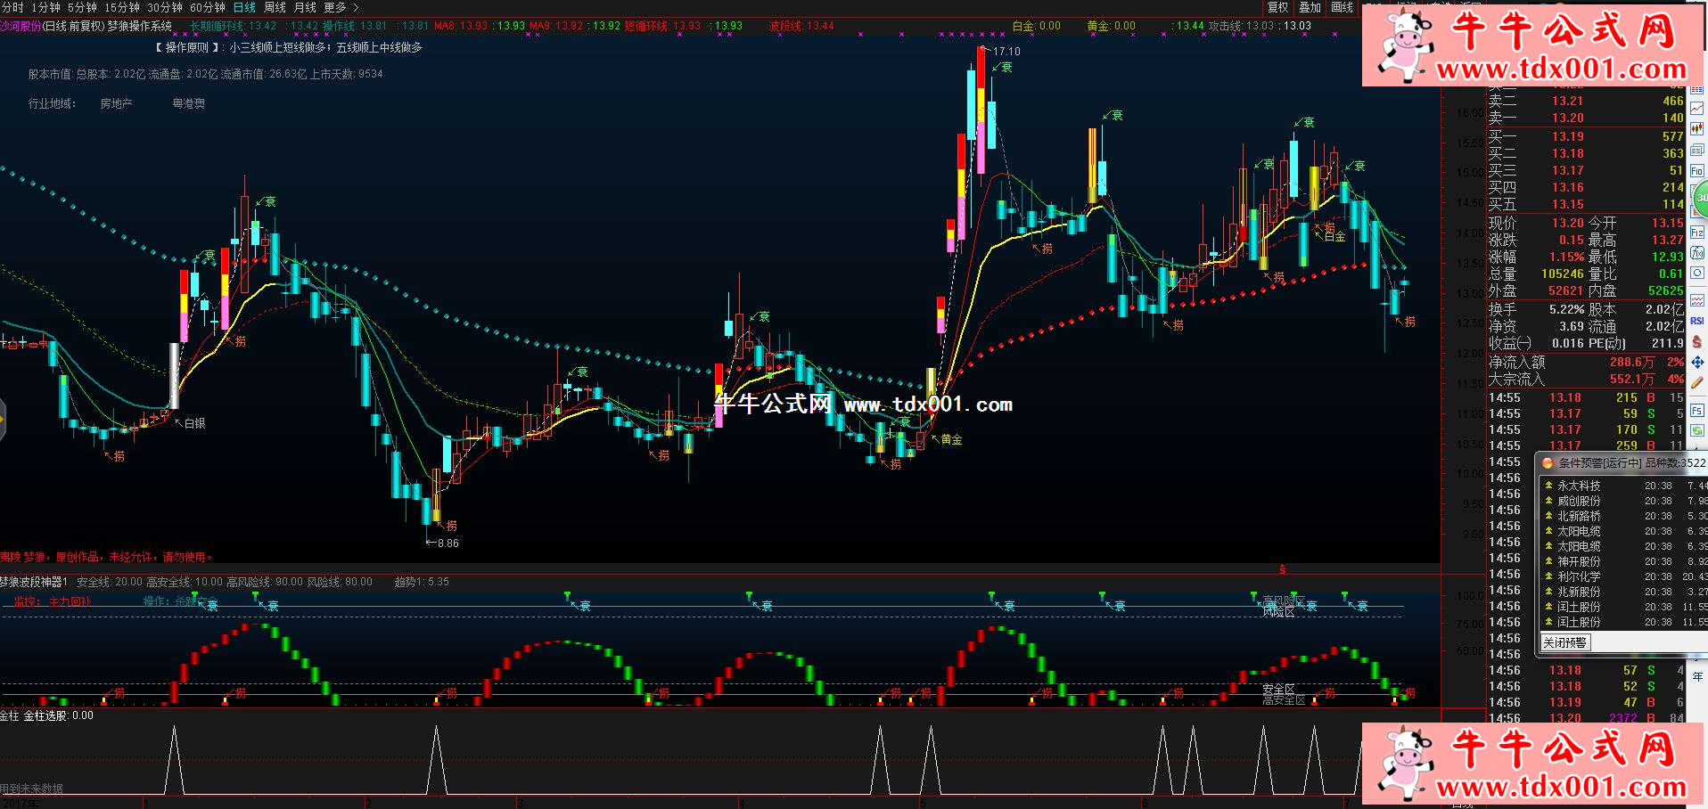The width and height of the screenshot is (1708, 809).
Task: Expand the left edge panel handle
Action: click(x=3, y=419)
